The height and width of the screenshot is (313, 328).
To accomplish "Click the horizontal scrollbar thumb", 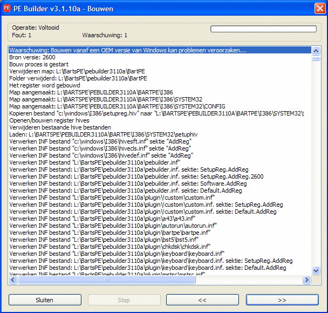I will pyautogui.click(x=107, y=280).
